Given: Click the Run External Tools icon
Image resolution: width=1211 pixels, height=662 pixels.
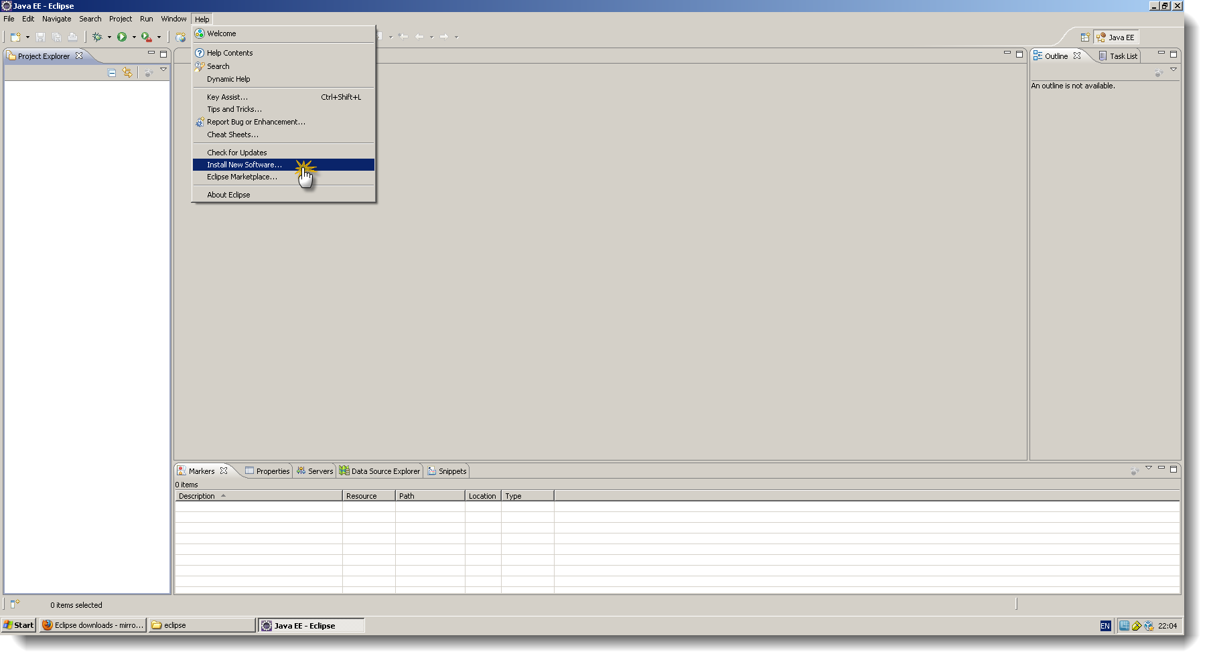Looking at the screenshot, I should pyautogui.click(x=145, y=37).
